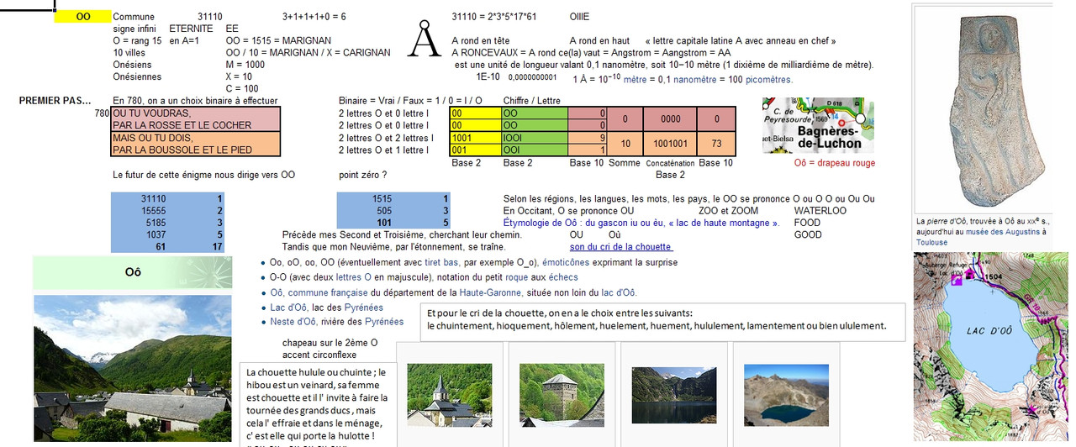Click the '3+1+1+1+0 = 6' text

click(314, 17)
